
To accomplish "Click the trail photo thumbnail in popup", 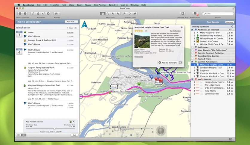I will click(x=142, y=40).
